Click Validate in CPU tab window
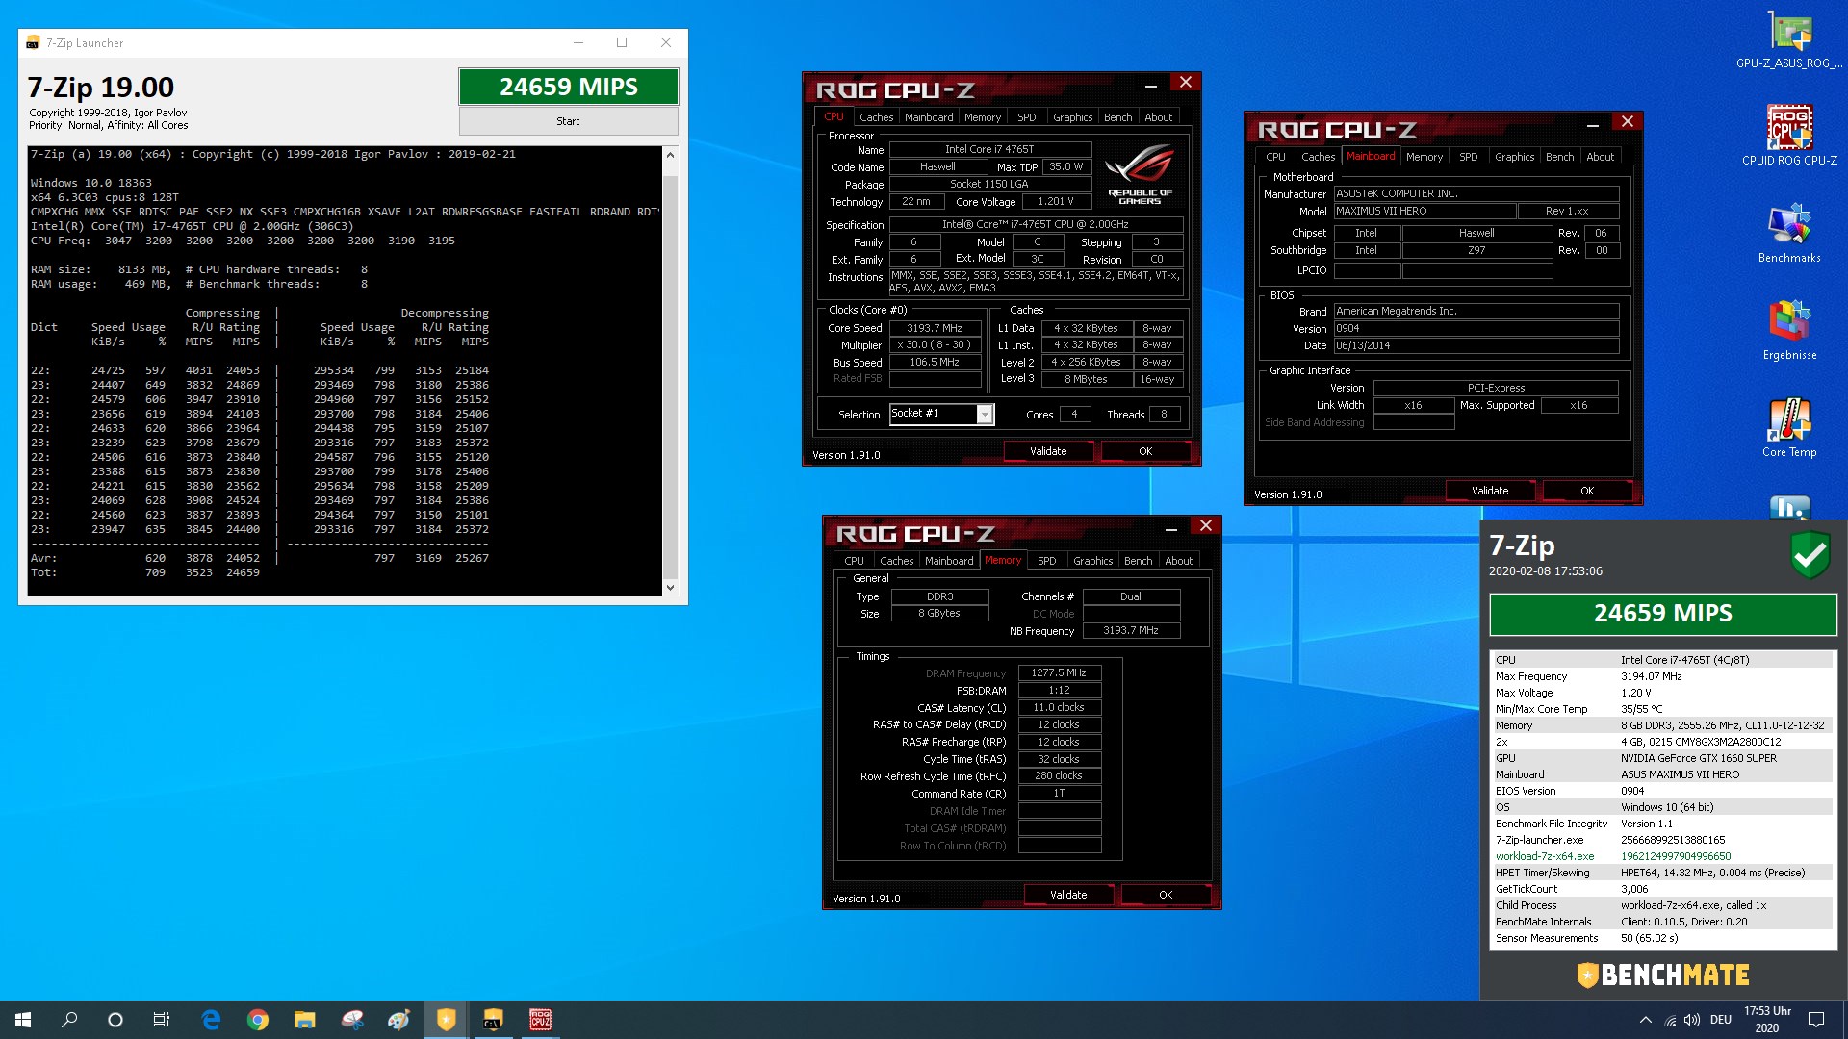Screen dimensions: 1848x1039 1048,451
